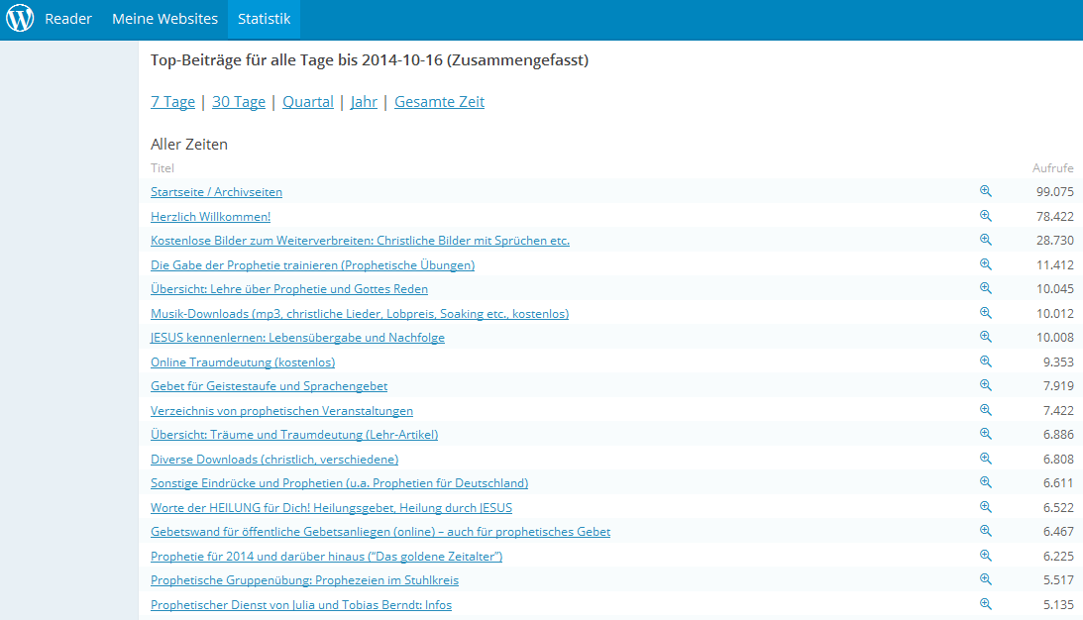Open Meine Websites in top bar
The height and width of the screenshot is (620, 1083).
point(164,19)
